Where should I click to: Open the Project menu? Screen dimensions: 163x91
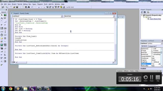14,4
